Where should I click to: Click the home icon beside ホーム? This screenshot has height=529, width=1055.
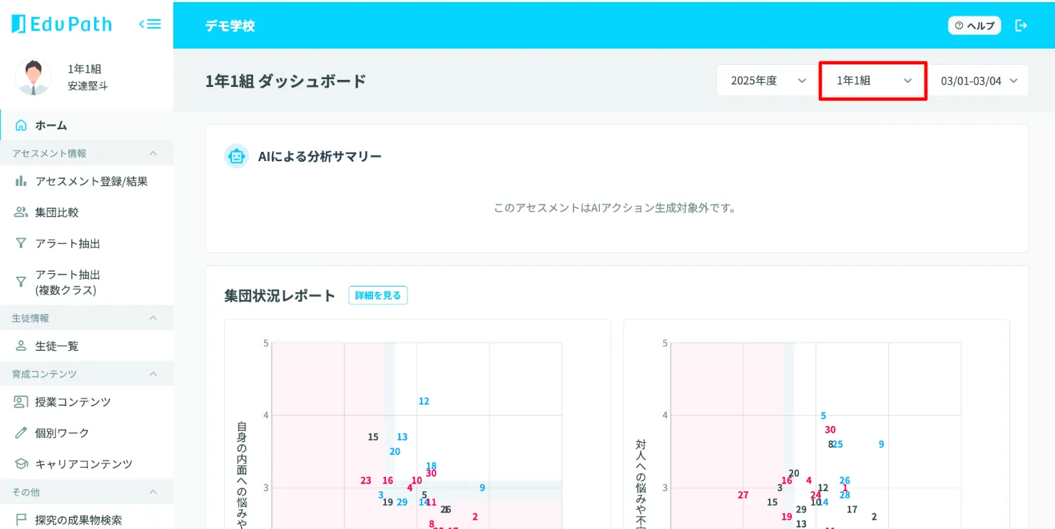click(x=21, y=125)
